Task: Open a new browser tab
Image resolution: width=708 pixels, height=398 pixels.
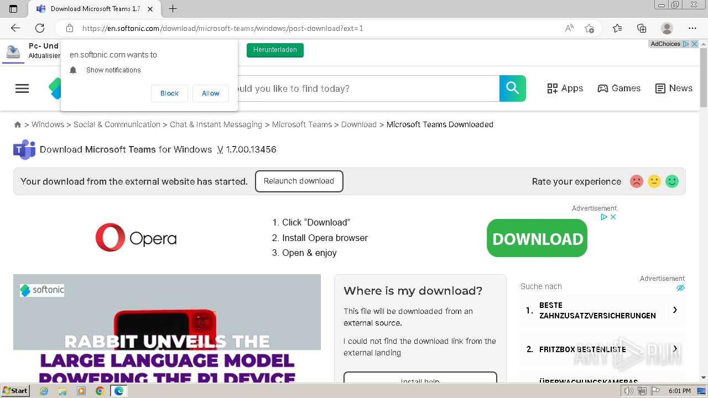Action: pyautogui.click(x=173, y=9)
